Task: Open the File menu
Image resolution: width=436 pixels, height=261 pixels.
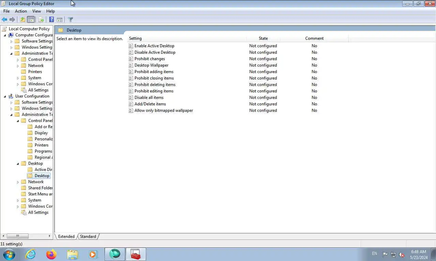Action: click(6, 11)
